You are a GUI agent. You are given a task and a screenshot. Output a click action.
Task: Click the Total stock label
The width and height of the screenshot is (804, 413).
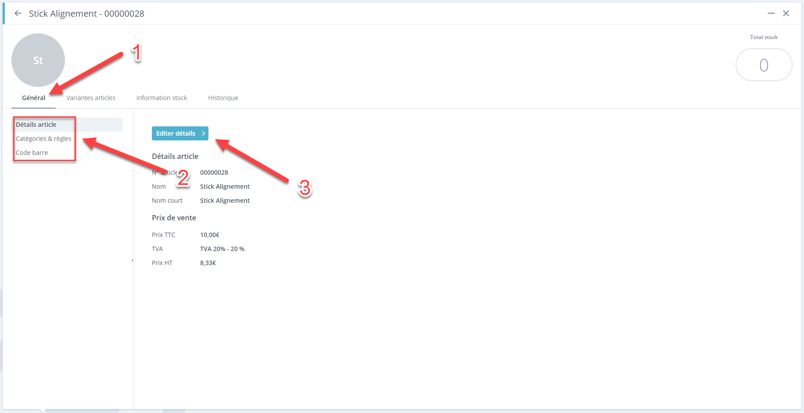tap(764, 37)
